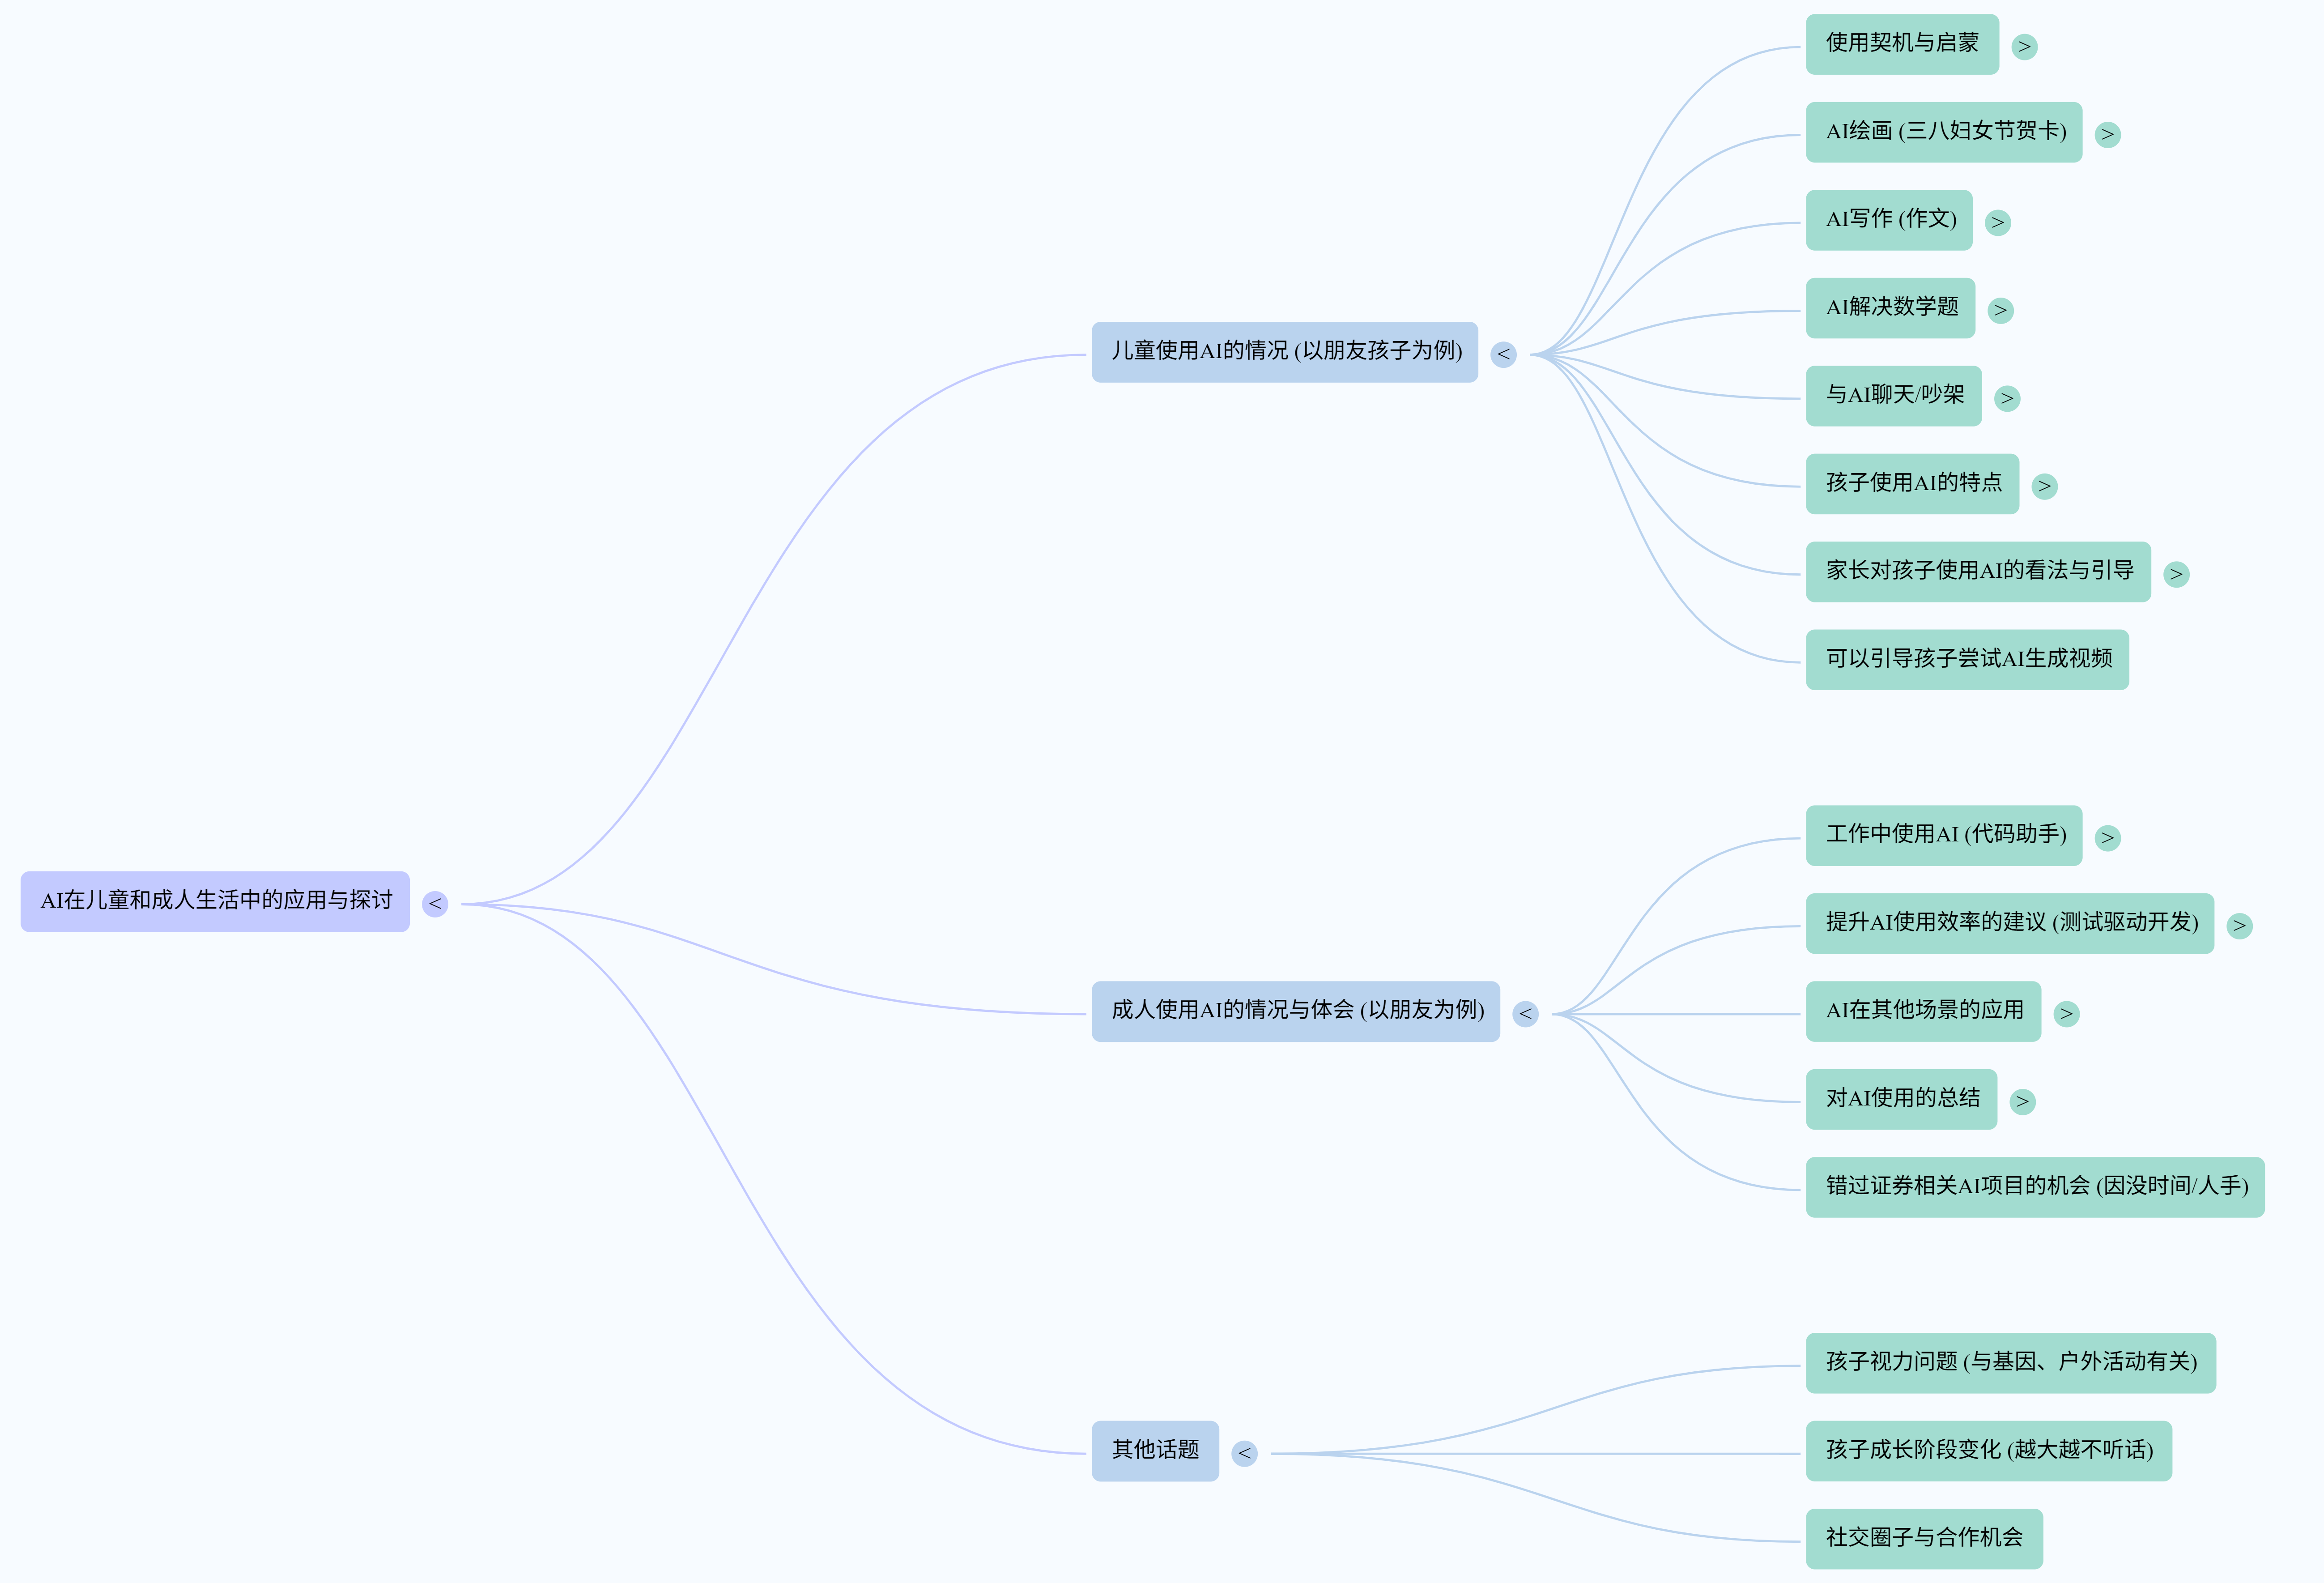Expand the AI在其他场景的应用 node
The height and width of the screenshot is (1583, 2324).
[2066, 1014]
